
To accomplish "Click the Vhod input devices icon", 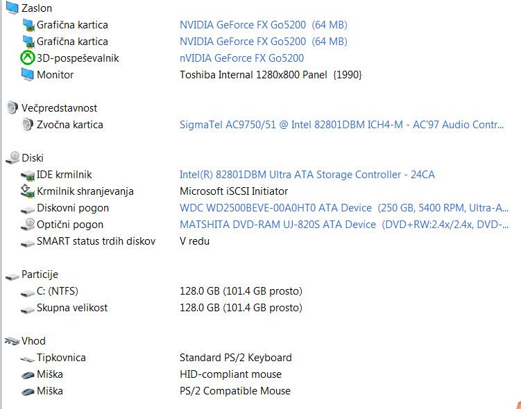I will [x=12, y=341].
